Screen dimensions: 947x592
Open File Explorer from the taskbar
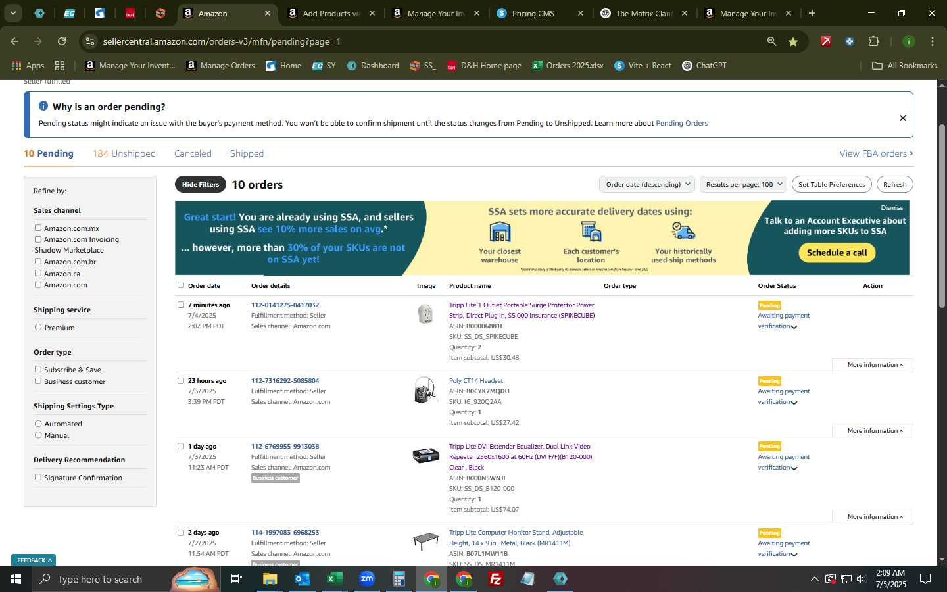click(270, 579)
